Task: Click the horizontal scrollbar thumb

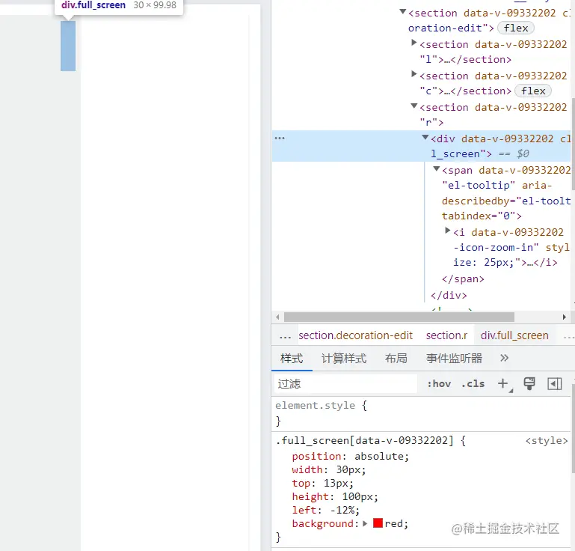Action: (399, 317)
